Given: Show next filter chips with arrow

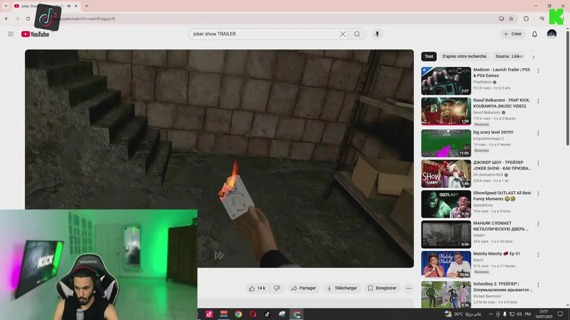Looking at the screenshot, I should pos(533,57).
